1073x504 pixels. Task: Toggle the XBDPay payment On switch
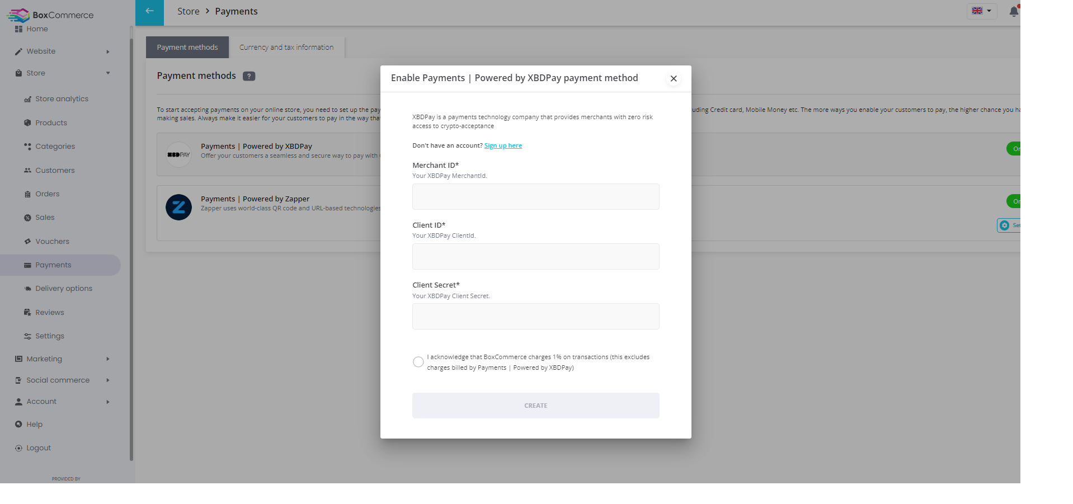[x=1014, y=149]
